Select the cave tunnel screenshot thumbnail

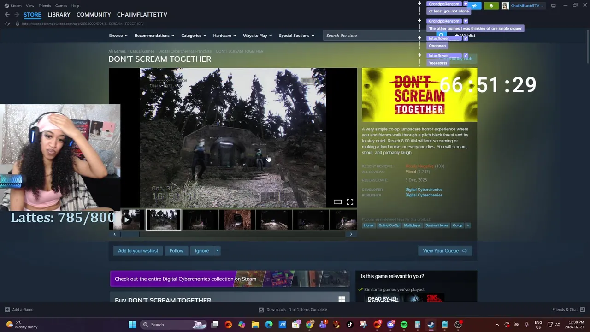(x=237, y=220)
